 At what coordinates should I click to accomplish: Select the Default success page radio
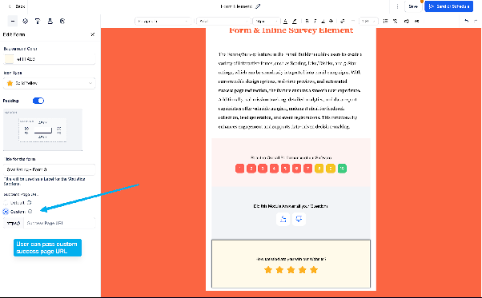[6, 203]
